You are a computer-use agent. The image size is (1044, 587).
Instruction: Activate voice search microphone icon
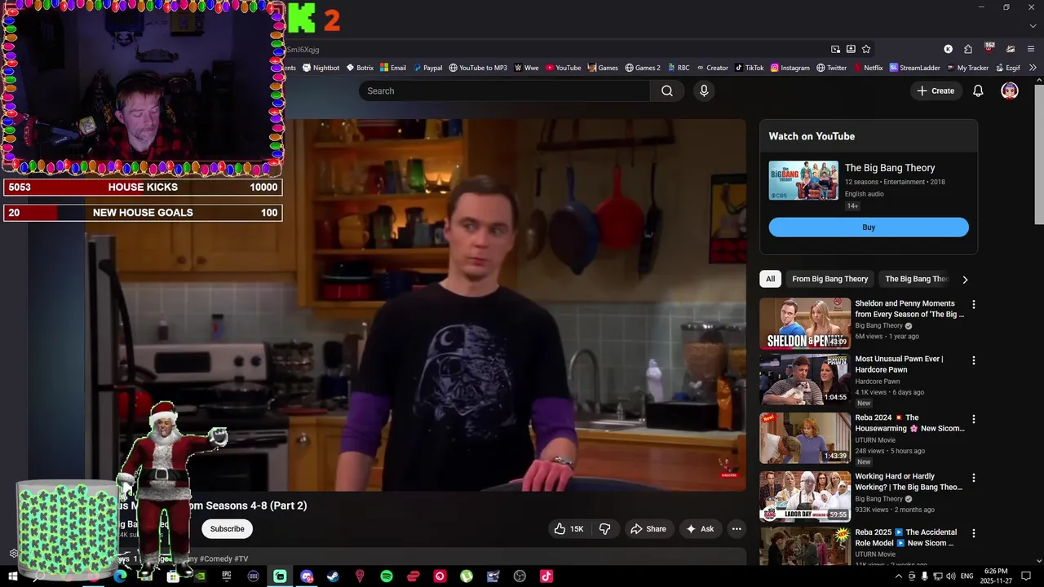tap(704, 90)
